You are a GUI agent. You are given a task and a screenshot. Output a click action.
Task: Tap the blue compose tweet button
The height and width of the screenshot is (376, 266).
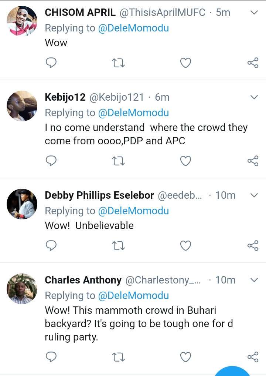click(233, 371)
